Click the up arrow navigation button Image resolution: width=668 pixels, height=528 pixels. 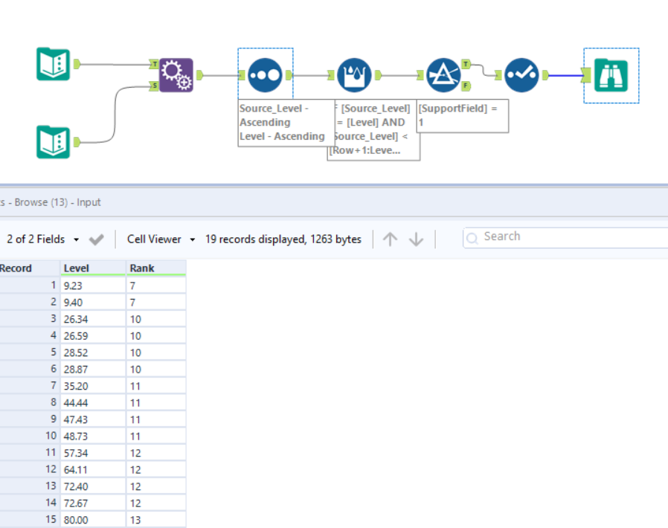pos(390,239)
